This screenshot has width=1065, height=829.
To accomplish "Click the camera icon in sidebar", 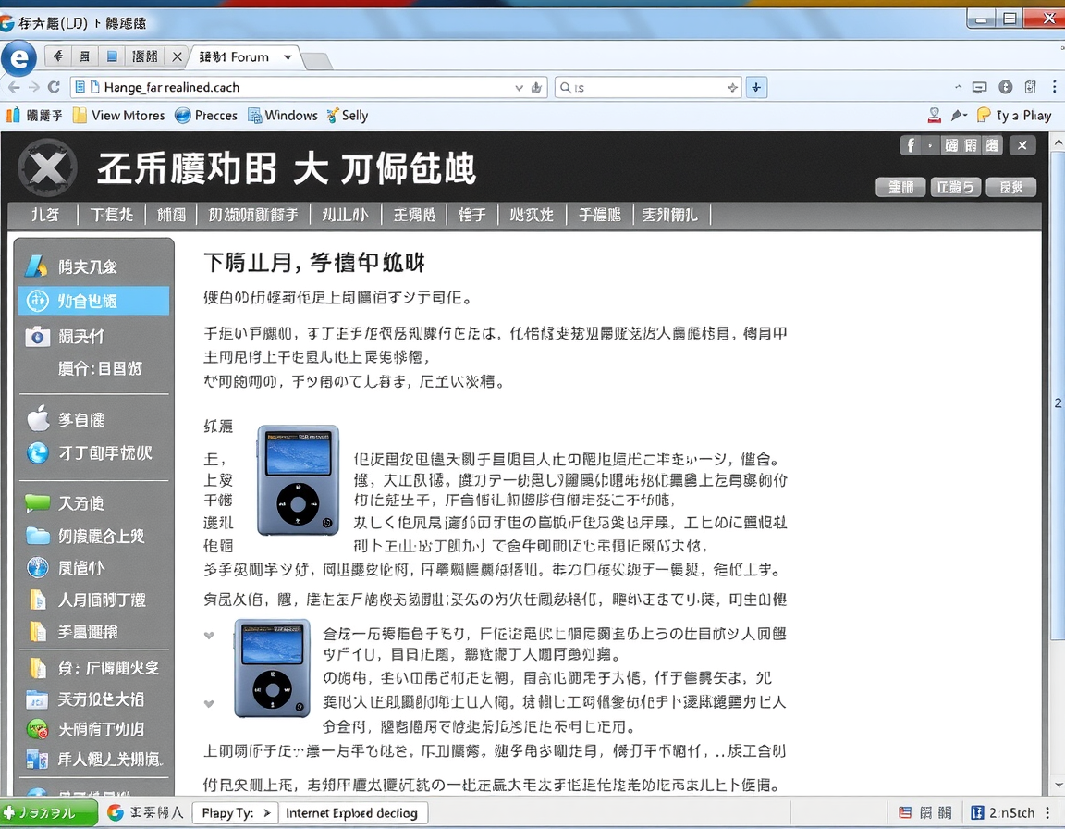I will click(37, 336).
